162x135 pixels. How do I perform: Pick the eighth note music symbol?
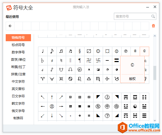(52, 51)
